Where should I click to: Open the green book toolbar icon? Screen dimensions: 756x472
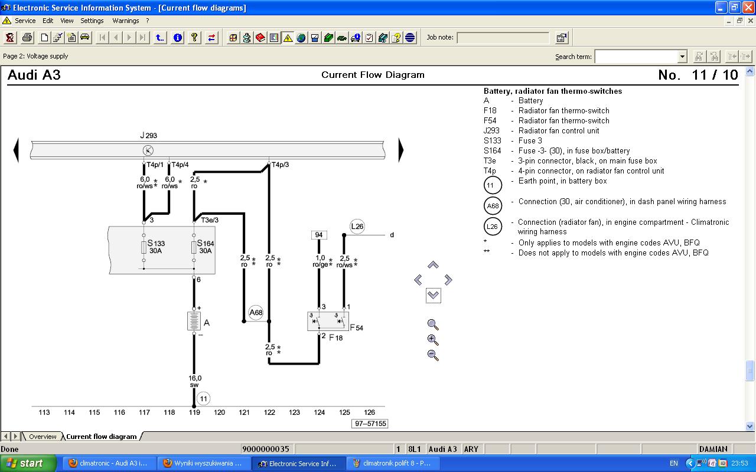[328, 38]
